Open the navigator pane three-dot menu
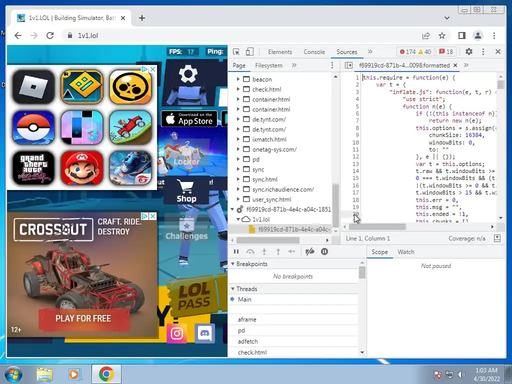512x384 pixels. pos(332,65)
